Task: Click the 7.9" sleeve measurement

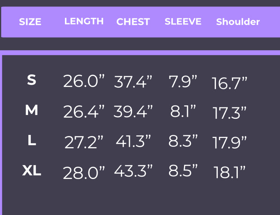Action: [183, 81]
